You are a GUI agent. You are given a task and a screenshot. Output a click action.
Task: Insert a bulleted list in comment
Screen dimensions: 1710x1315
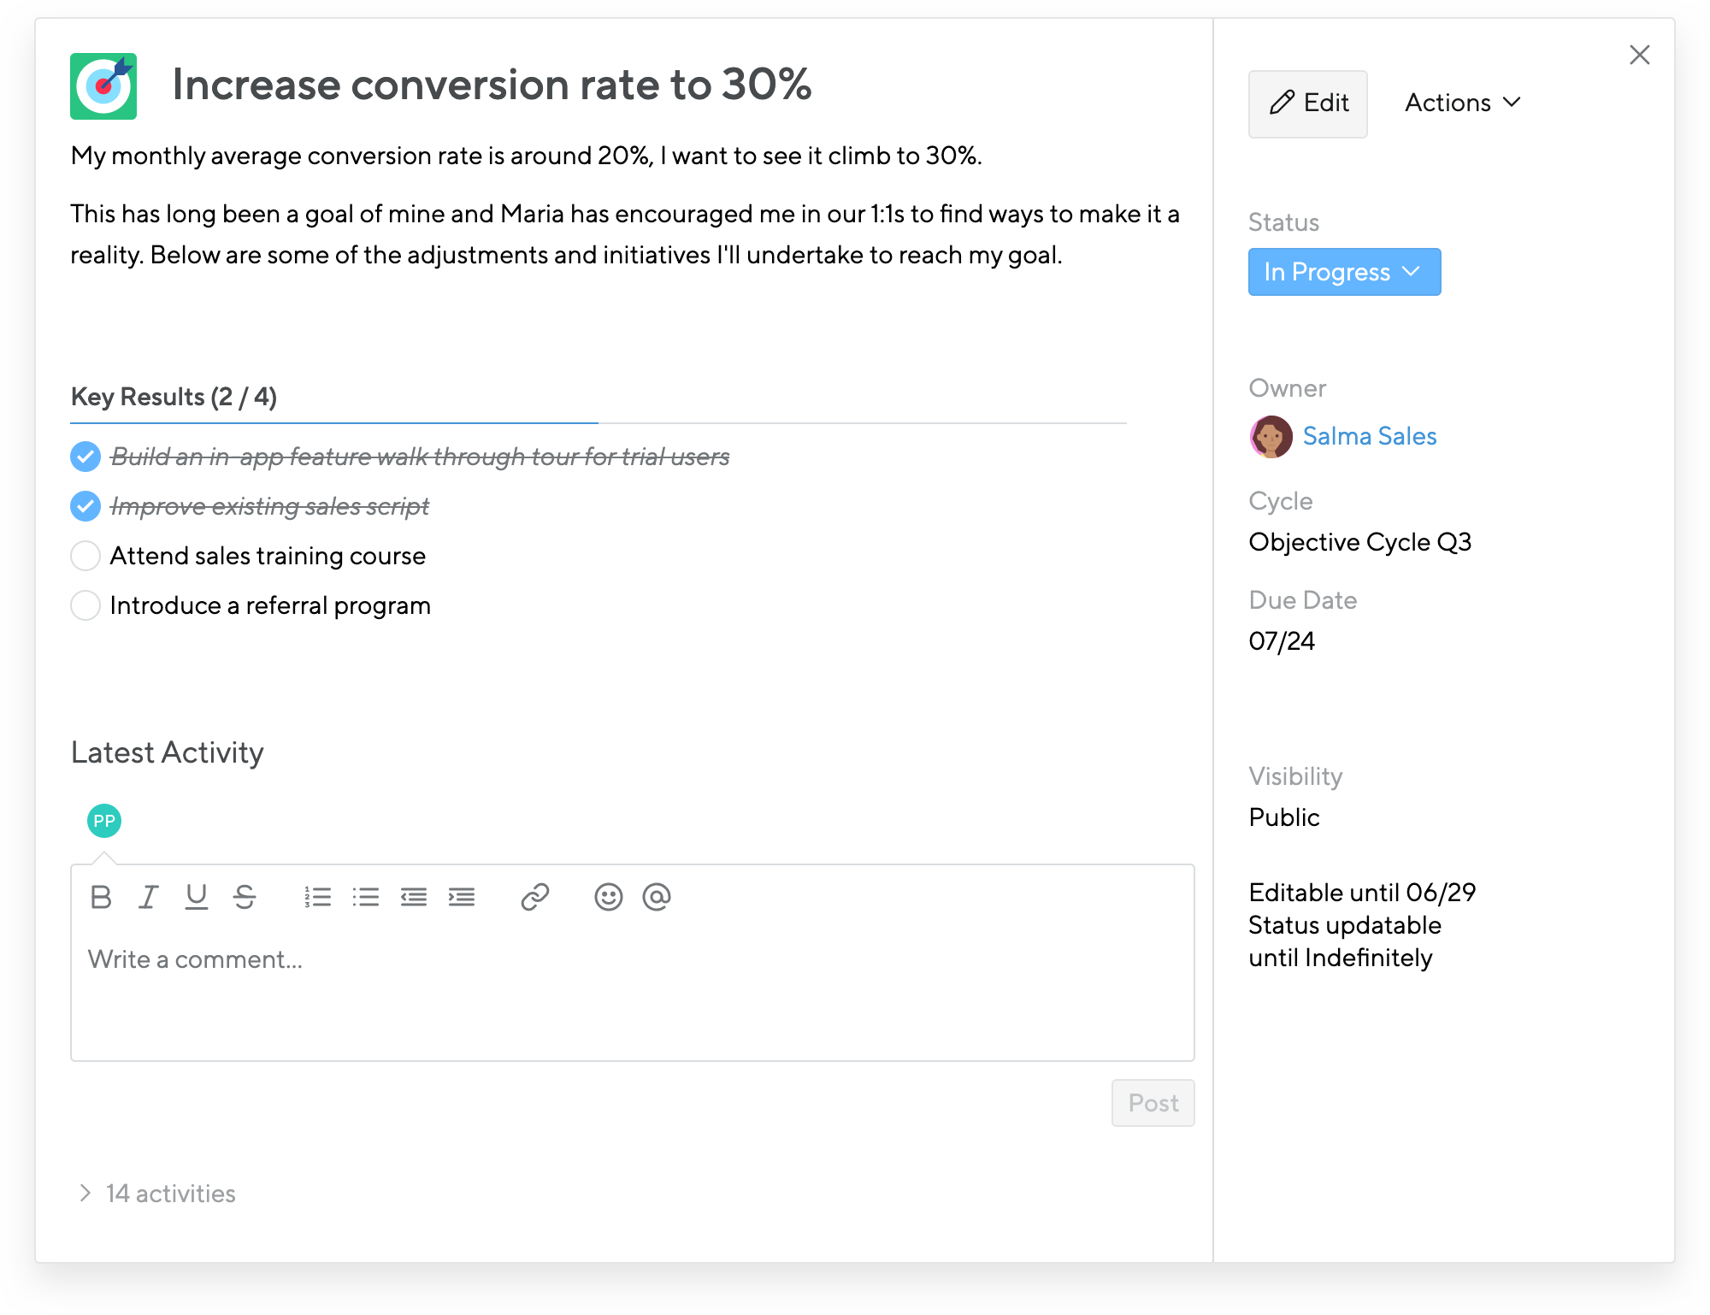point(366,897)
